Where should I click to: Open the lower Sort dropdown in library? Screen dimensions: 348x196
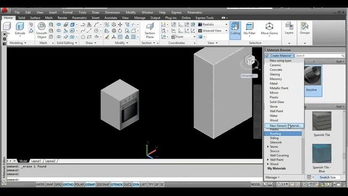tap(340, 107)
